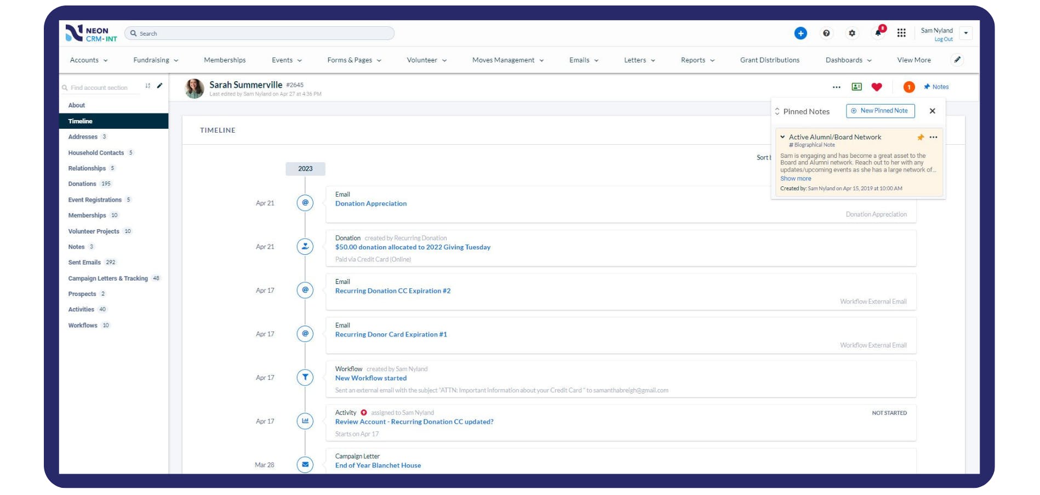Expand the Accounts dropdown menu
This screenshot has height=495, width=1040.
[x=88, y=60]
